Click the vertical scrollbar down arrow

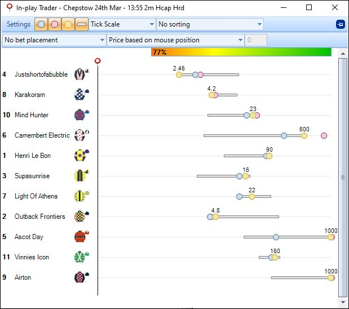(343, 302)
